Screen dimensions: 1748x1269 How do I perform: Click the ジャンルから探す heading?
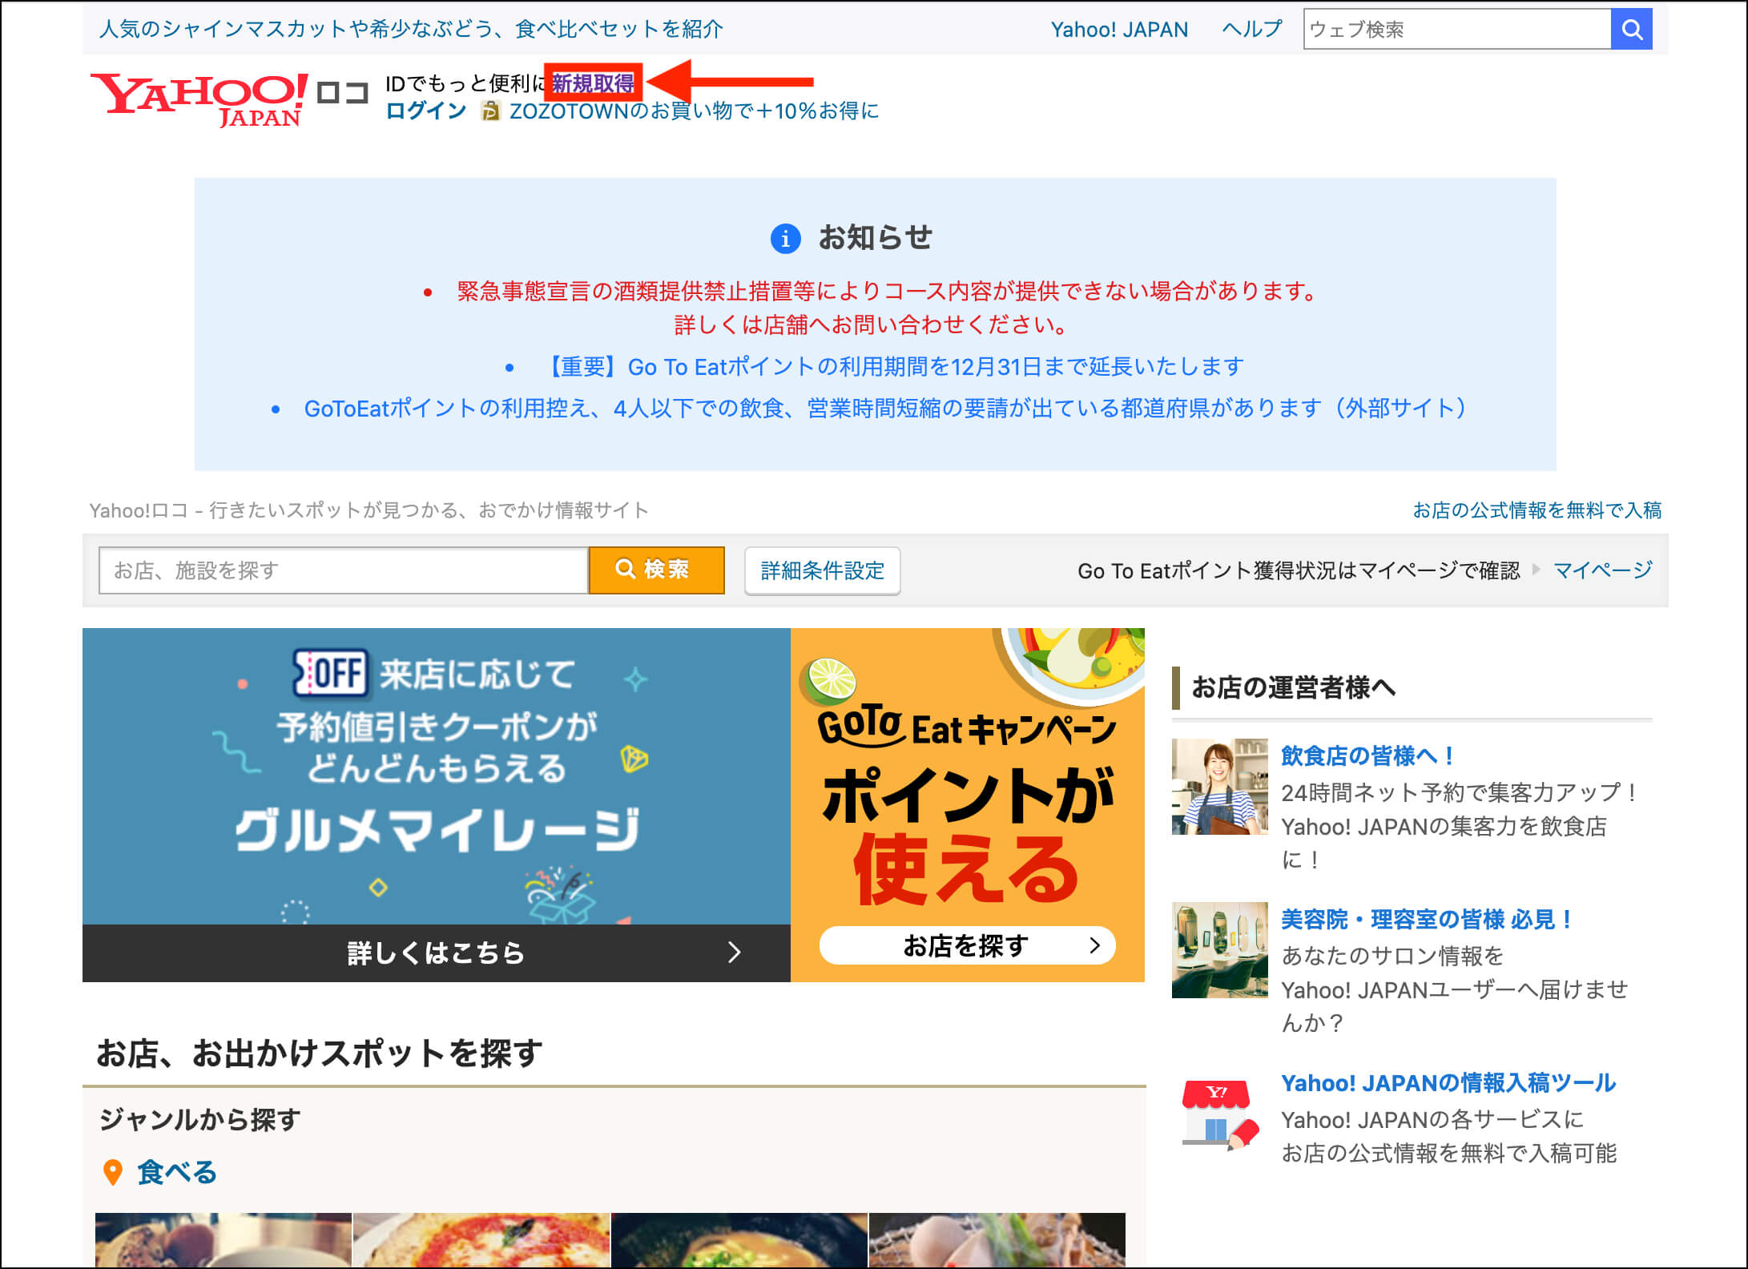tap(200, 1119)
